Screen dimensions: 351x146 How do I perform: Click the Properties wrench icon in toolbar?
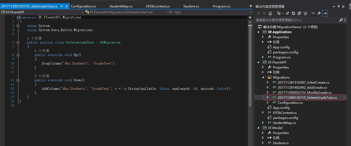tap(319, 13)
